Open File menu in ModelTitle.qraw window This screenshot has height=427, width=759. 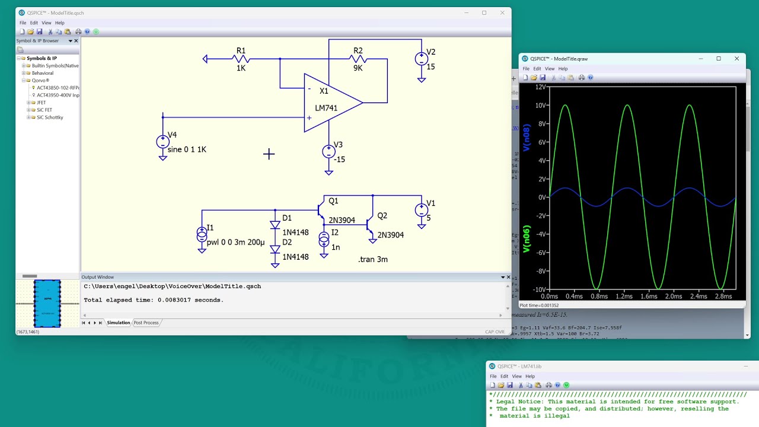coord(526,69)
